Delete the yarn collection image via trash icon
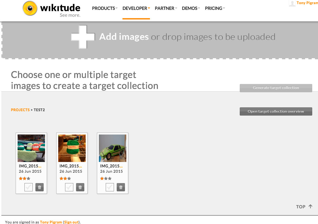This screenshot has width=318, height=224. click(x=40, y=187)
